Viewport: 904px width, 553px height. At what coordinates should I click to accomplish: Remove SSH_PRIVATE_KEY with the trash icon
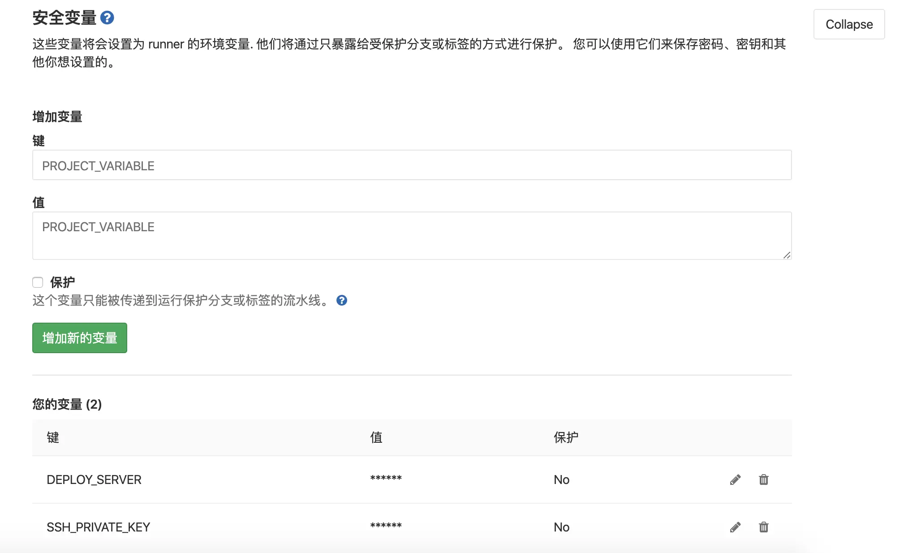(x=763, y=527)
